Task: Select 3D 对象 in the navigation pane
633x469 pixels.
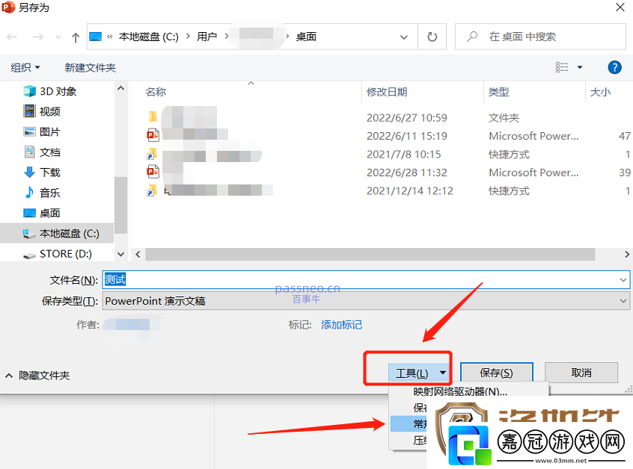Action: click(58, 91)
